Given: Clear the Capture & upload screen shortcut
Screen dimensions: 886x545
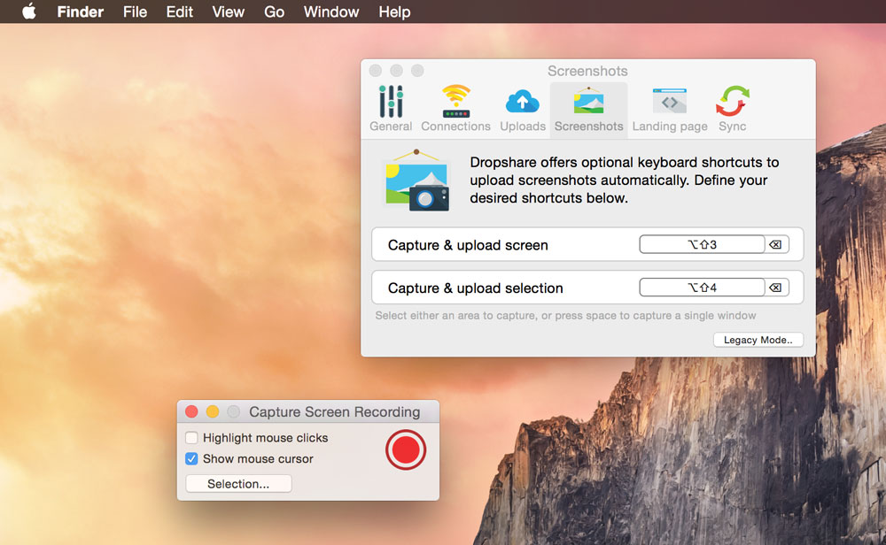Looking at the screenshot, I should coord(776,244).
